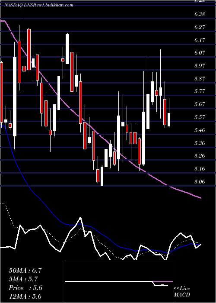Pick the 5.06 price axis label
This screenshot has width=216, height=303.
pyautogui.click(x=200, y=181)
